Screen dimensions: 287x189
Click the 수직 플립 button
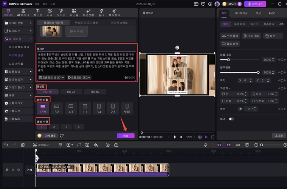pyautogui.click(x=251, y=36)
